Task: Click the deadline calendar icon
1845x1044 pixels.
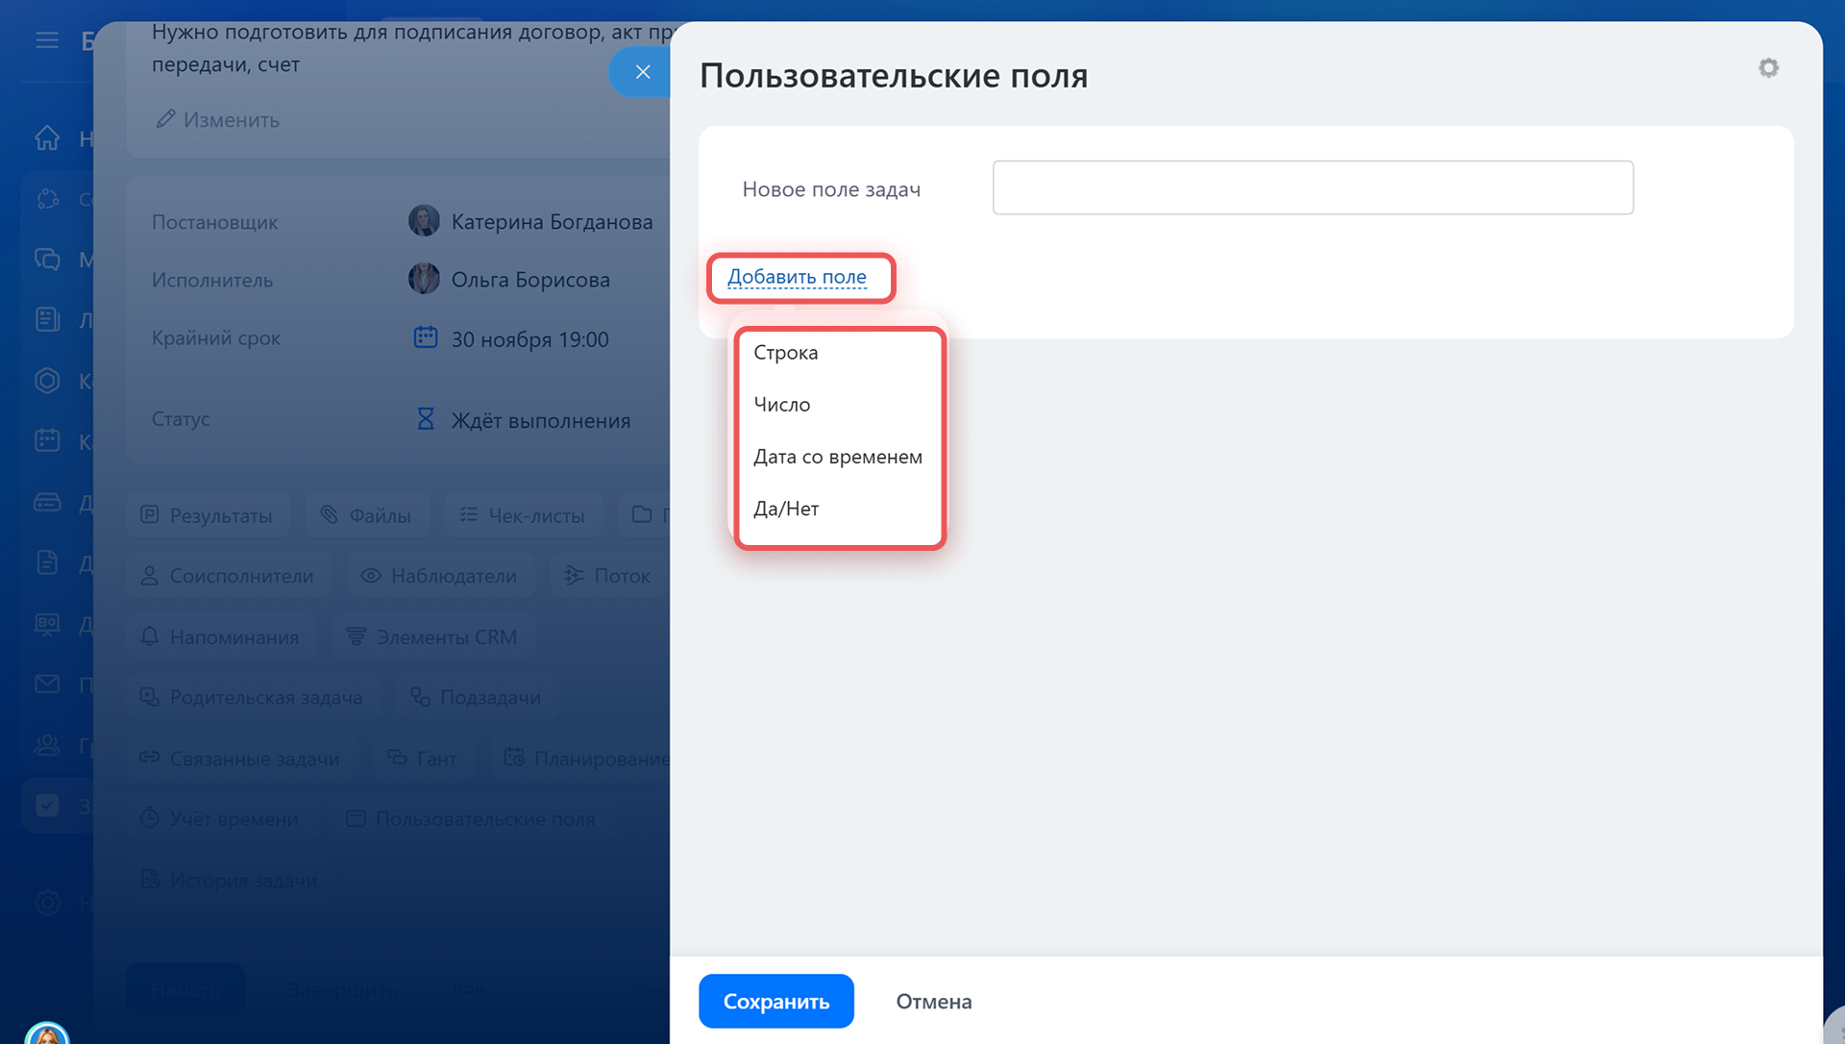Action: point(426,337)
